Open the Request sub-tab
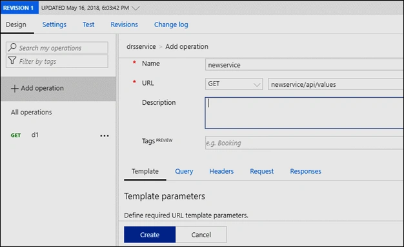 [x=262, y=171]
